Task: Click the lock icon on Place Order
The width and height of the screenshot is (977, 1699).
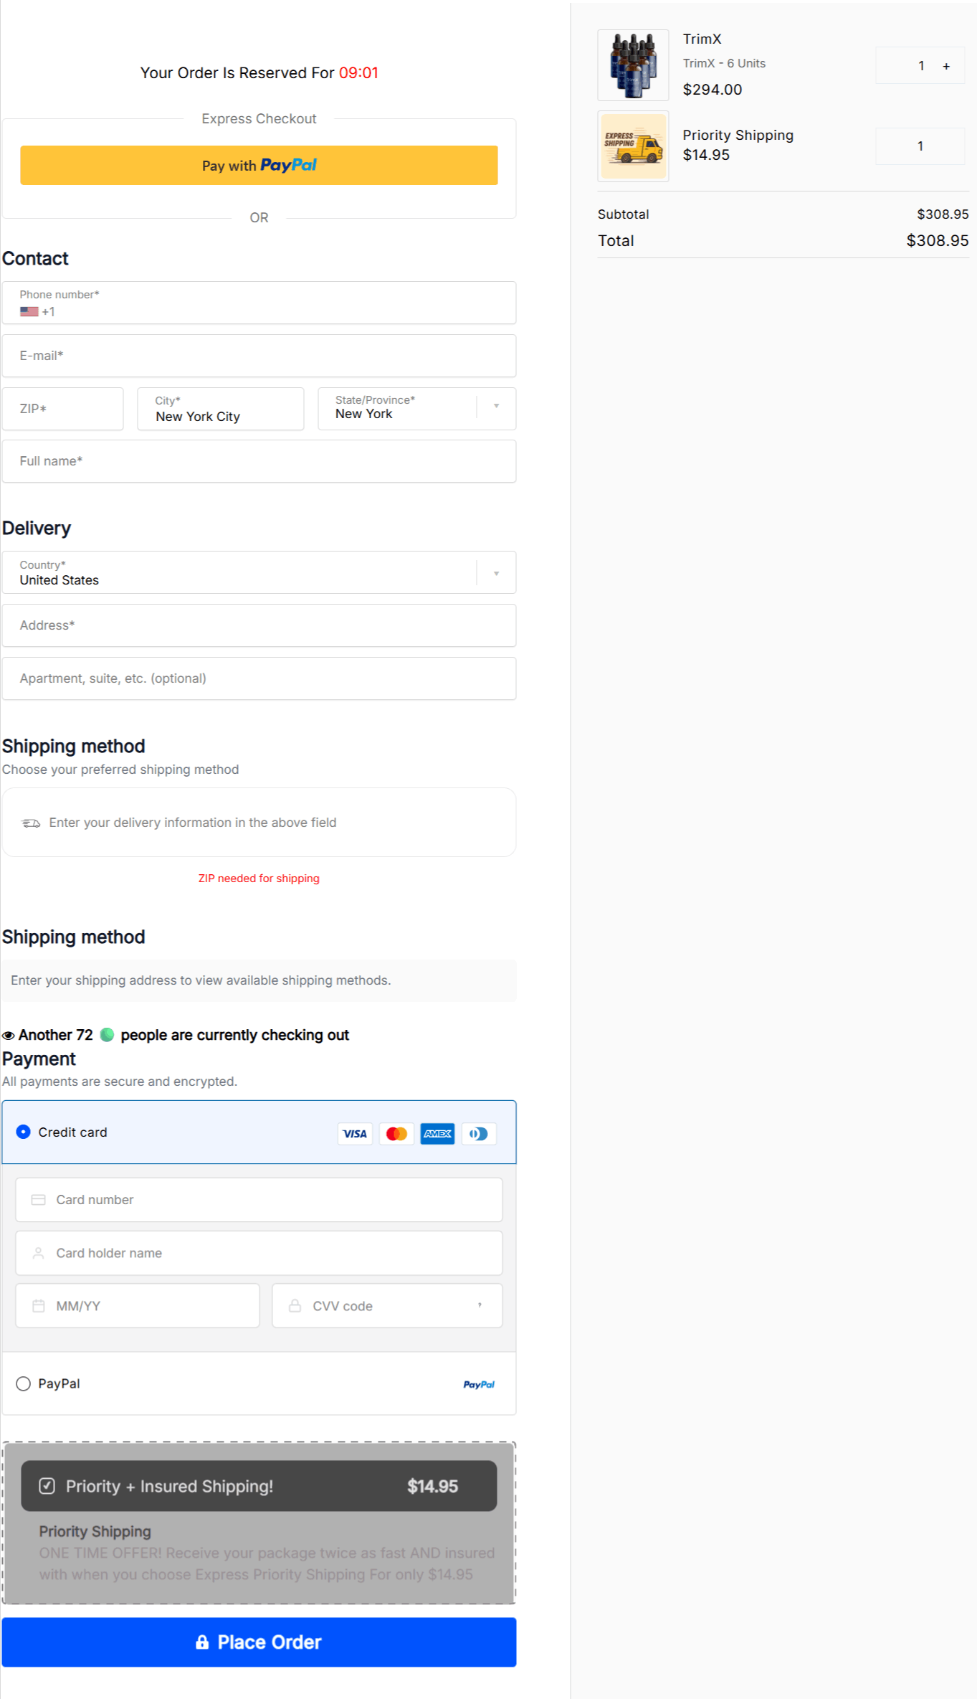Action: 202,1642
